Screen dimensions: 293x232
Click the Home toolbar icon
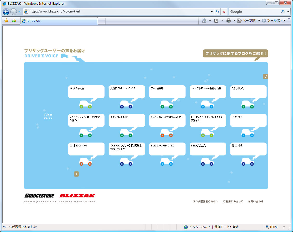pyautogui.click(x=204, y=21)
